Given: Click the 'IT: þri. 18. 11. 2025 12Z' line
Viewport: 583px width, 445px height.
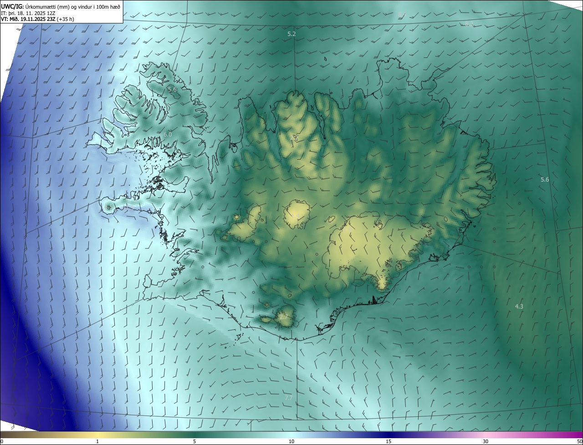Looking at the screenshot, I should (28, 13).
